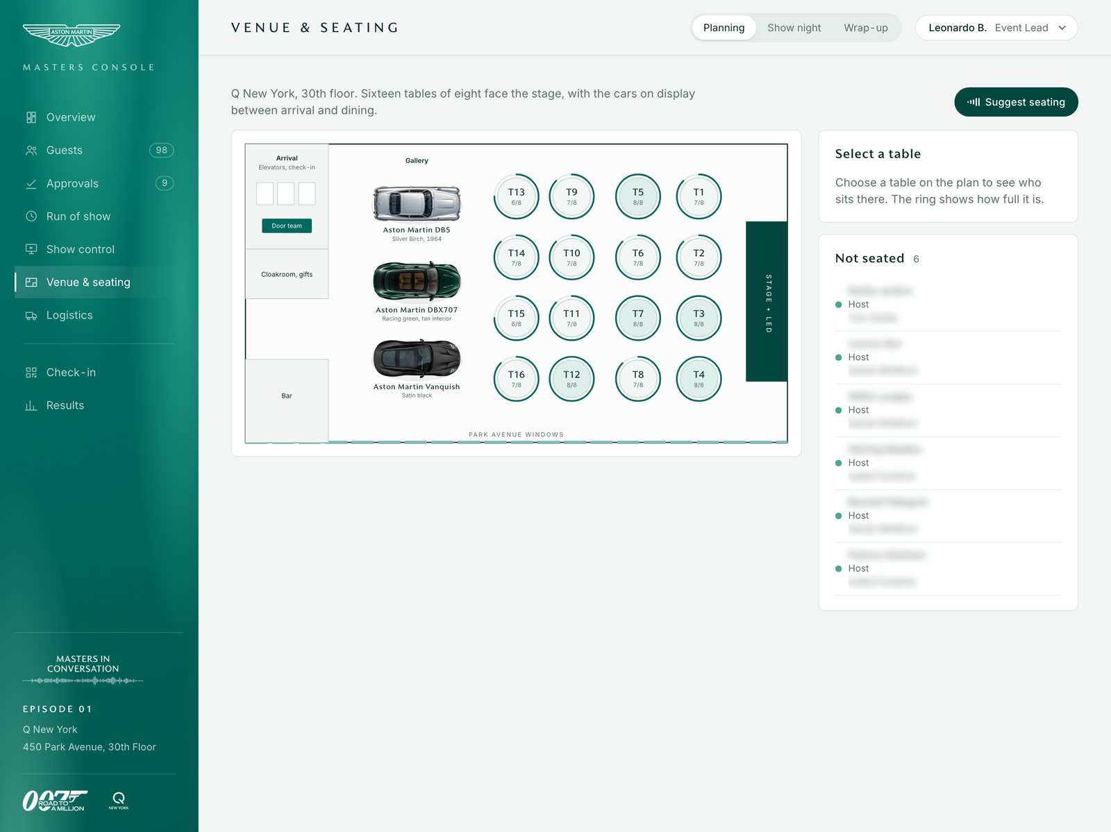Click the Check-in QR icon

coord(31,373)
